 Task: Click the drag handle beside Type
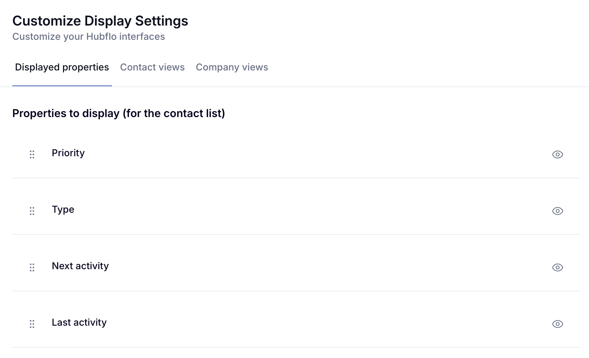tap(32, 211)
